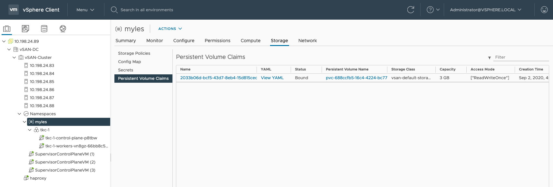Open the VMs and Templates view icon

point(25,29)
